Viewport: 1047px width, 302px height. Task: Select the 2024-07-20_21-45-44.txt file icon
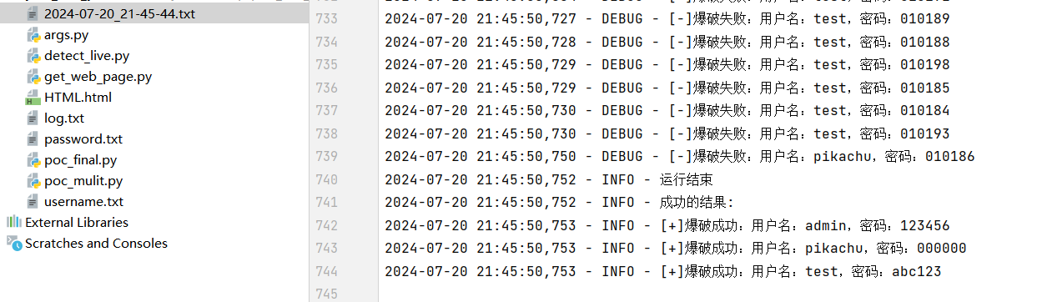(33, 14)
